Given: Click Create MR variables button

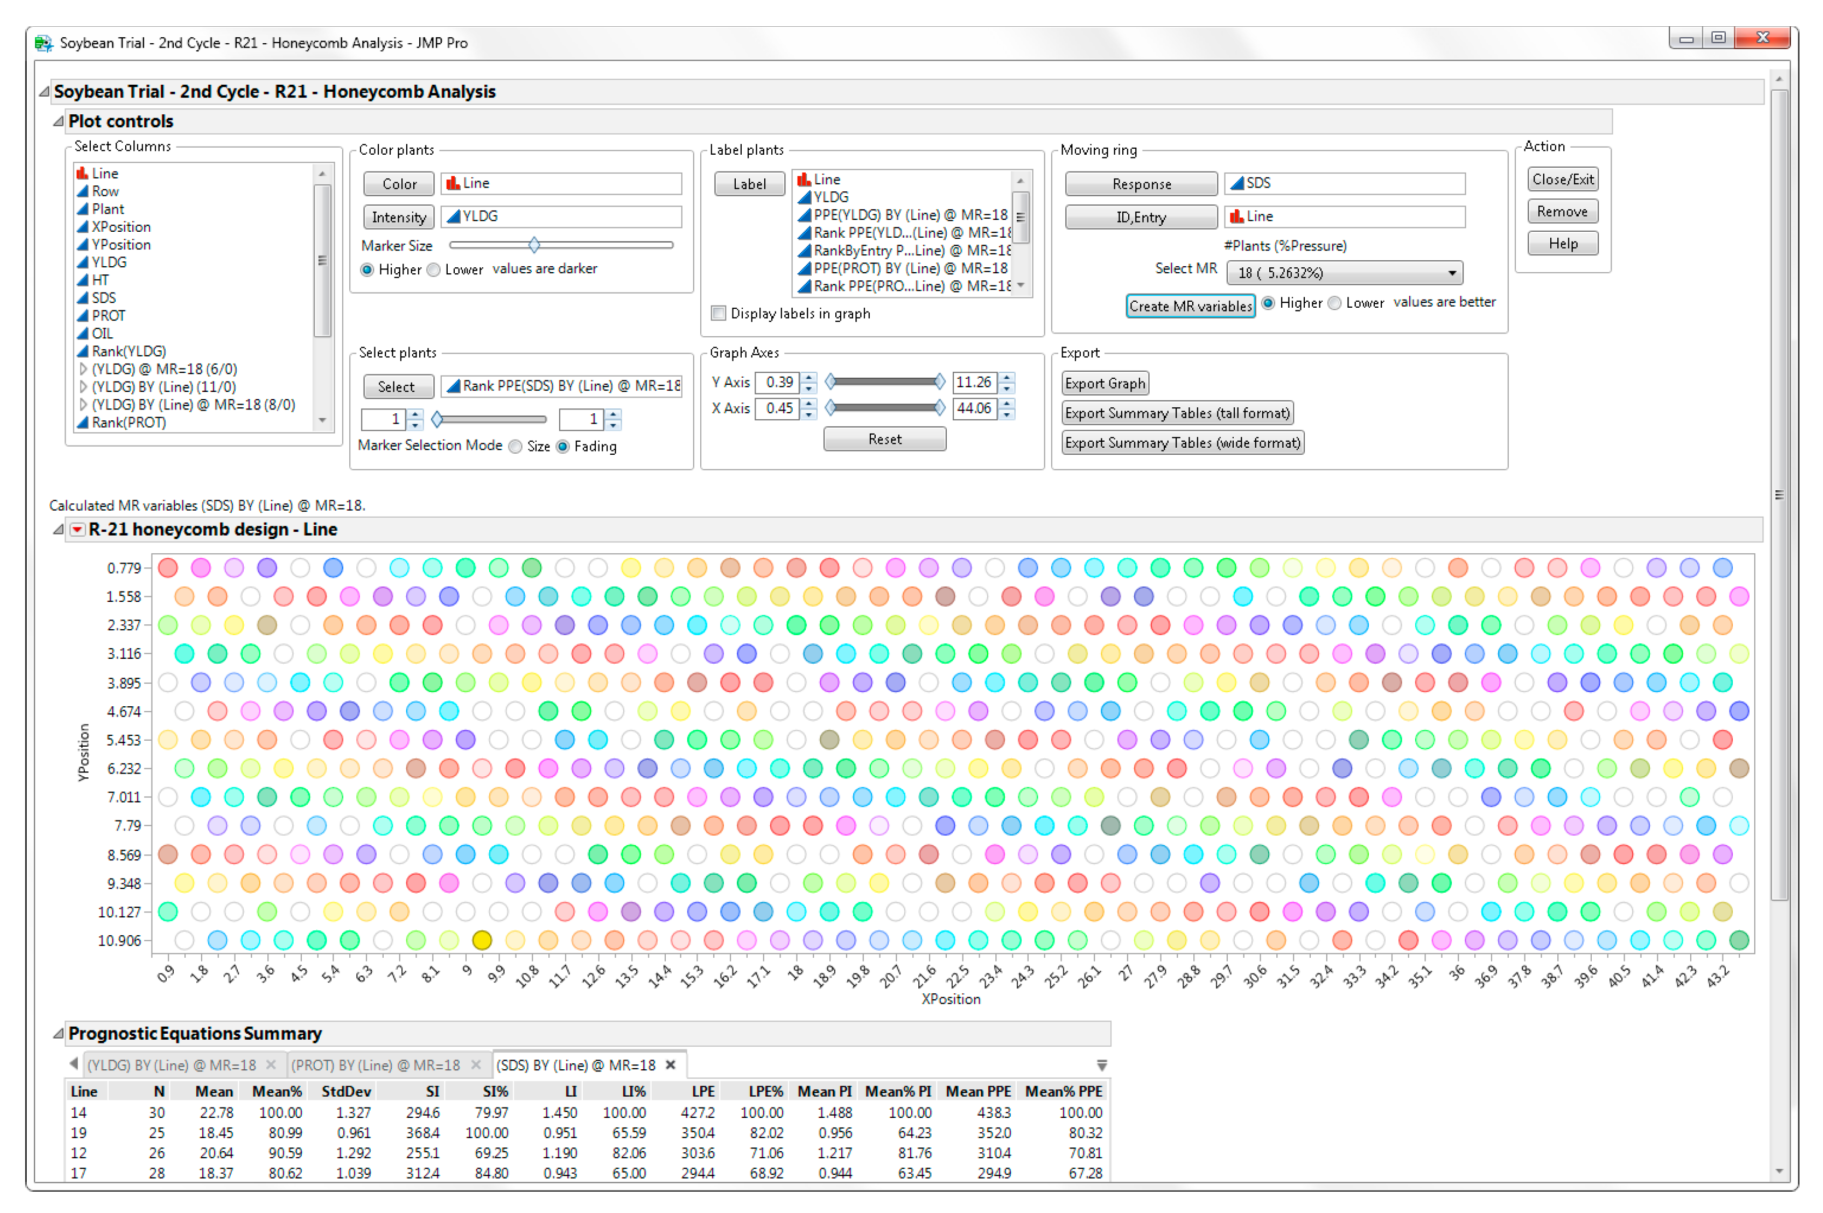Looking at the screenshot, I should 1189,306.
